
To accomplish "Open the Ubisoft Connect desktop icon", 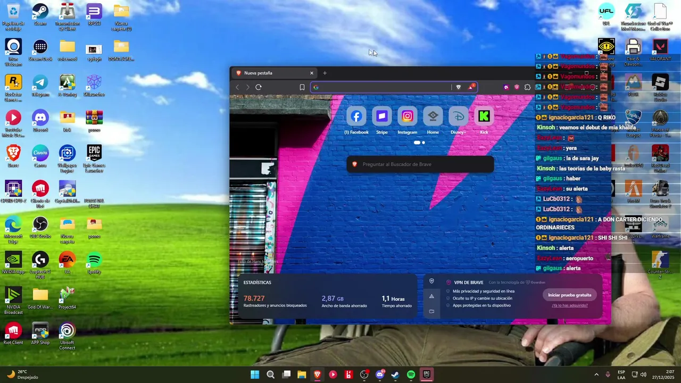I will pyautogui.click(x=67, y=336).
